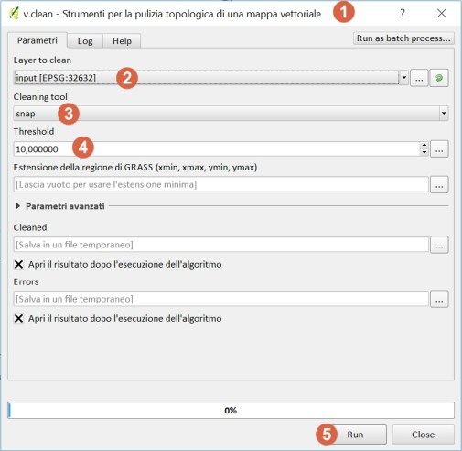Click the 0% progress bar
Image resolution: width=462 pixels, height=451 pixels.
click(231, 410)
